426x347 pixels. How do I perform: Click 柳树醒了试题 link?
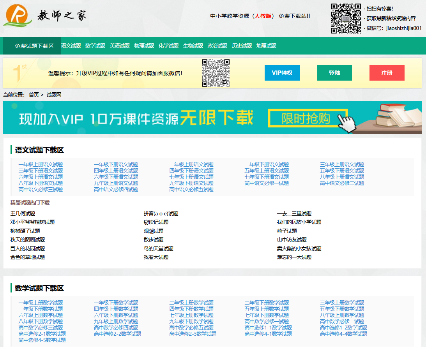(25, 231)
